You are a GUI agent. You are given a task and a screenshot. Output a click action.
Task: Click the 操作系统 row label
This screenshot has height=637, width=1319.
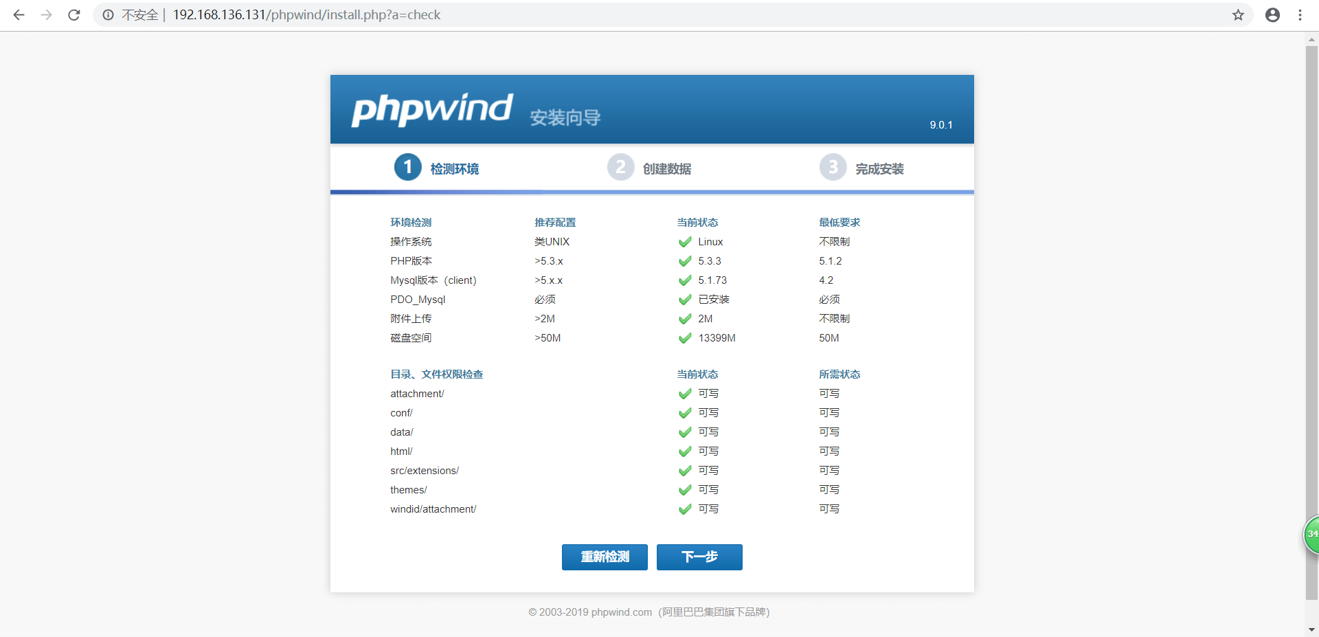click(x=411, y=242)
